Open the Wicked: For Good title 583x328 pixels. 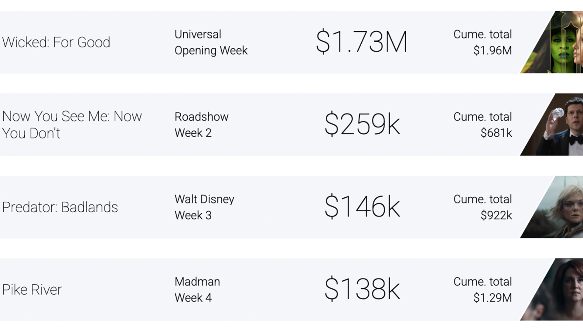56,42
